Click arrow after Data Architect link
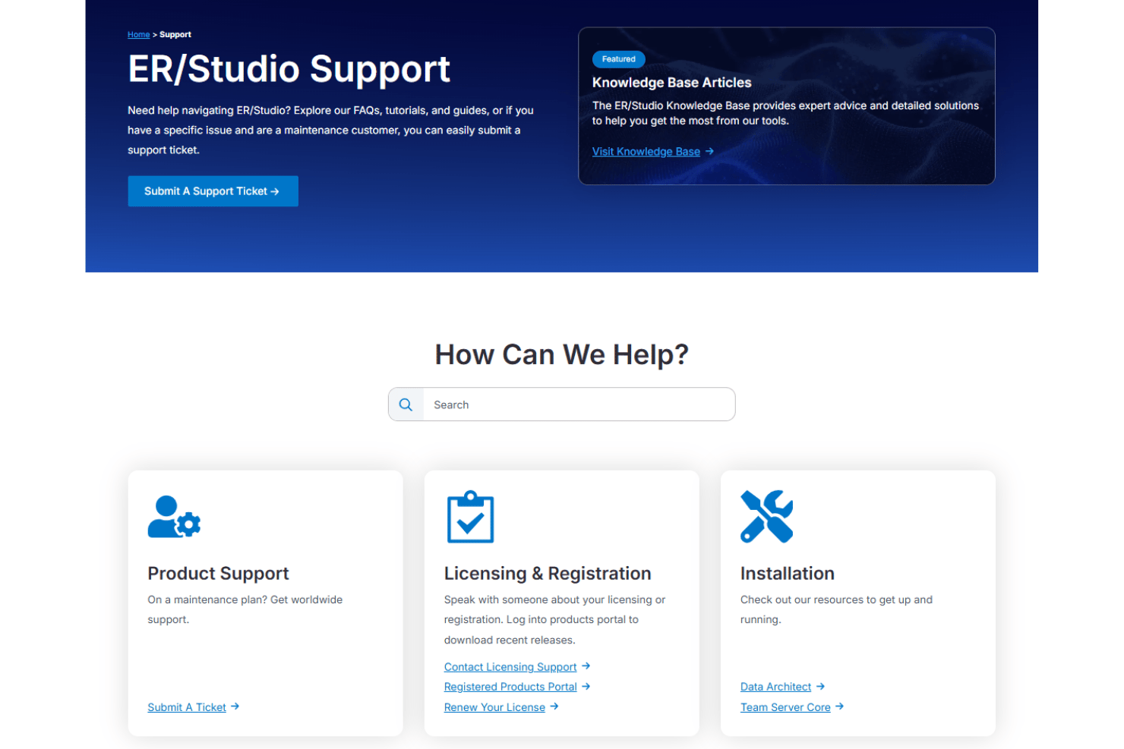The height and width of the screenshot is (749, 1124). tap(820, 686)
